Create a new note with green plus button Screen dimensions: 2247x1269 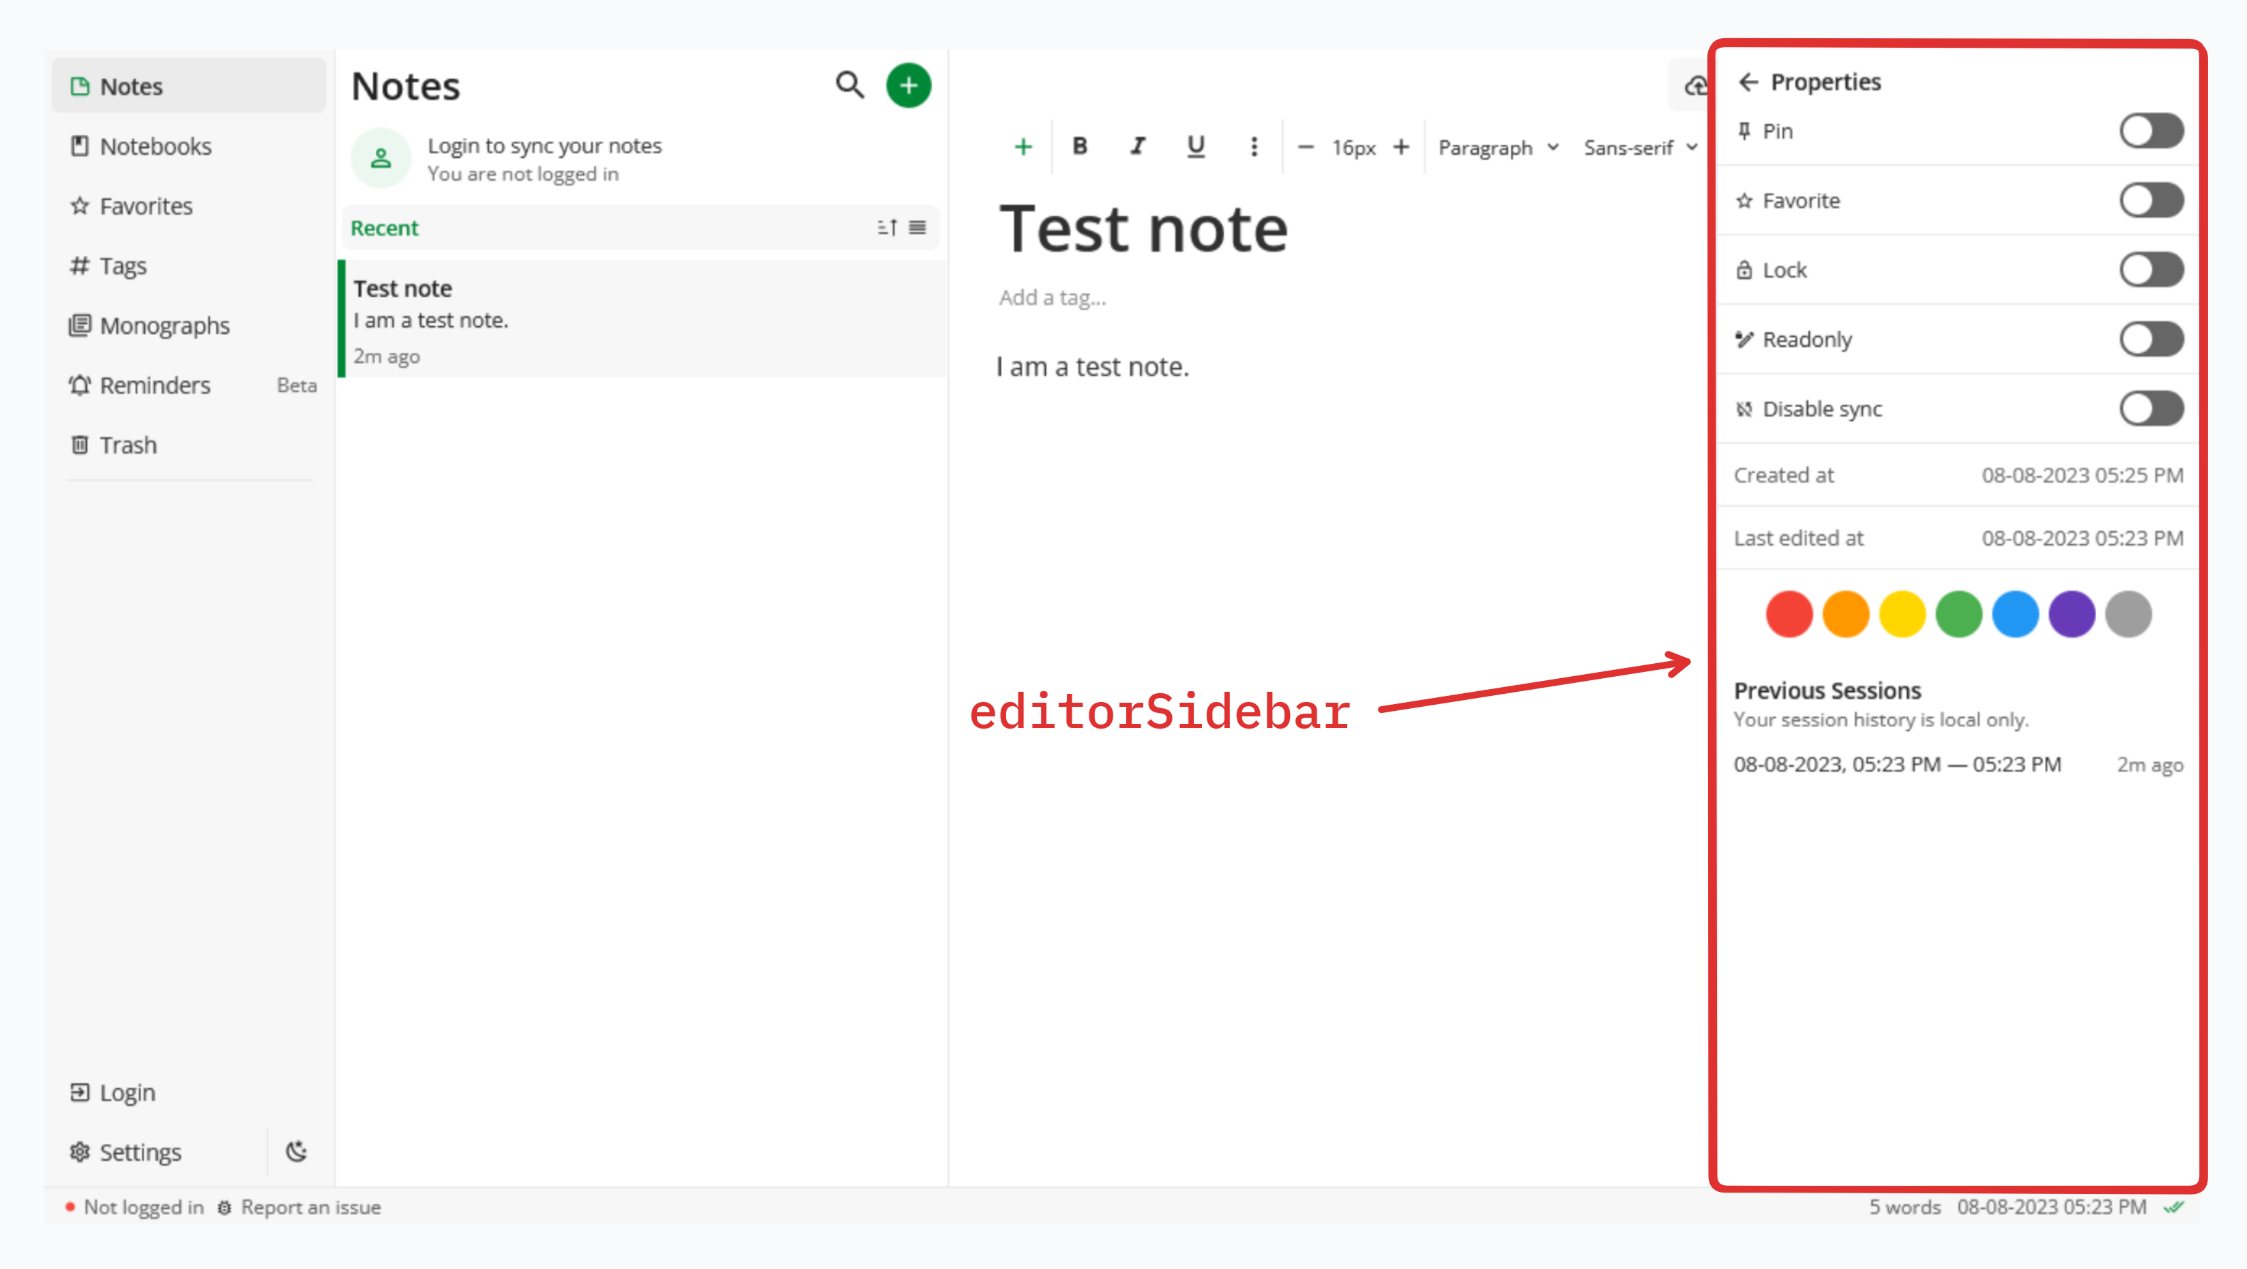click(x=908, y=85)
